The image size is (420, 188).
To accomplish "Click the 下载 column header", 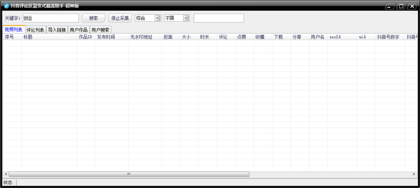I will coord(281,37).
